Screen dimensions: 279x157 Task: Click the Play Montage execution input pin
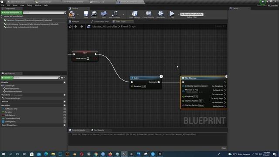183,82
